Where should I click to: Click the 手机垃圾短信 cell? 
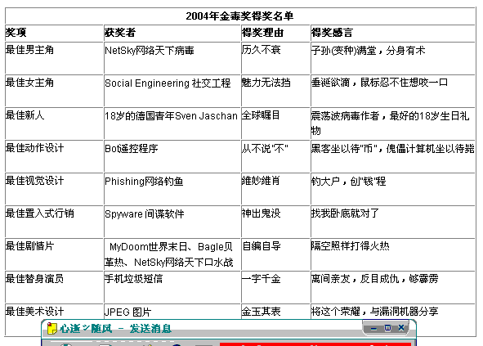click(172, 287)
